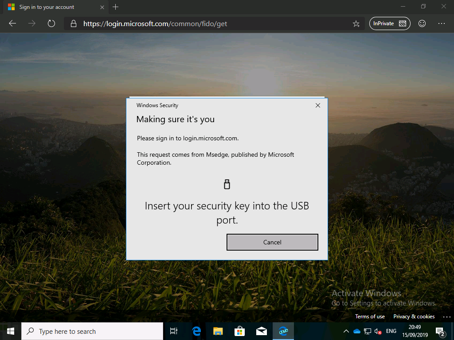Open Task View on the taskbar
The width and height of the screenshot is (454, 340).
(x=173, y=331)
